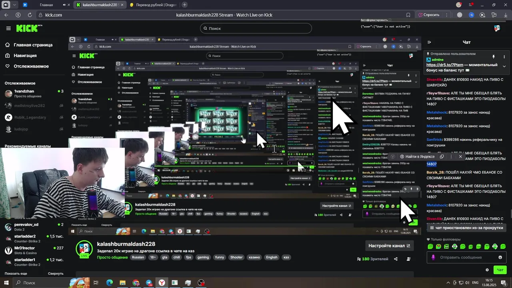Bookmark this page with the bookmark icon
Image resolution: width=512 pixels, height=288 pixels.
pos(408,15)
